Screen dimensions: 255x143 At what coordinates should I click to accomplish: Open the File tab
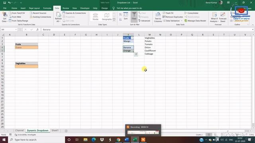5,8
